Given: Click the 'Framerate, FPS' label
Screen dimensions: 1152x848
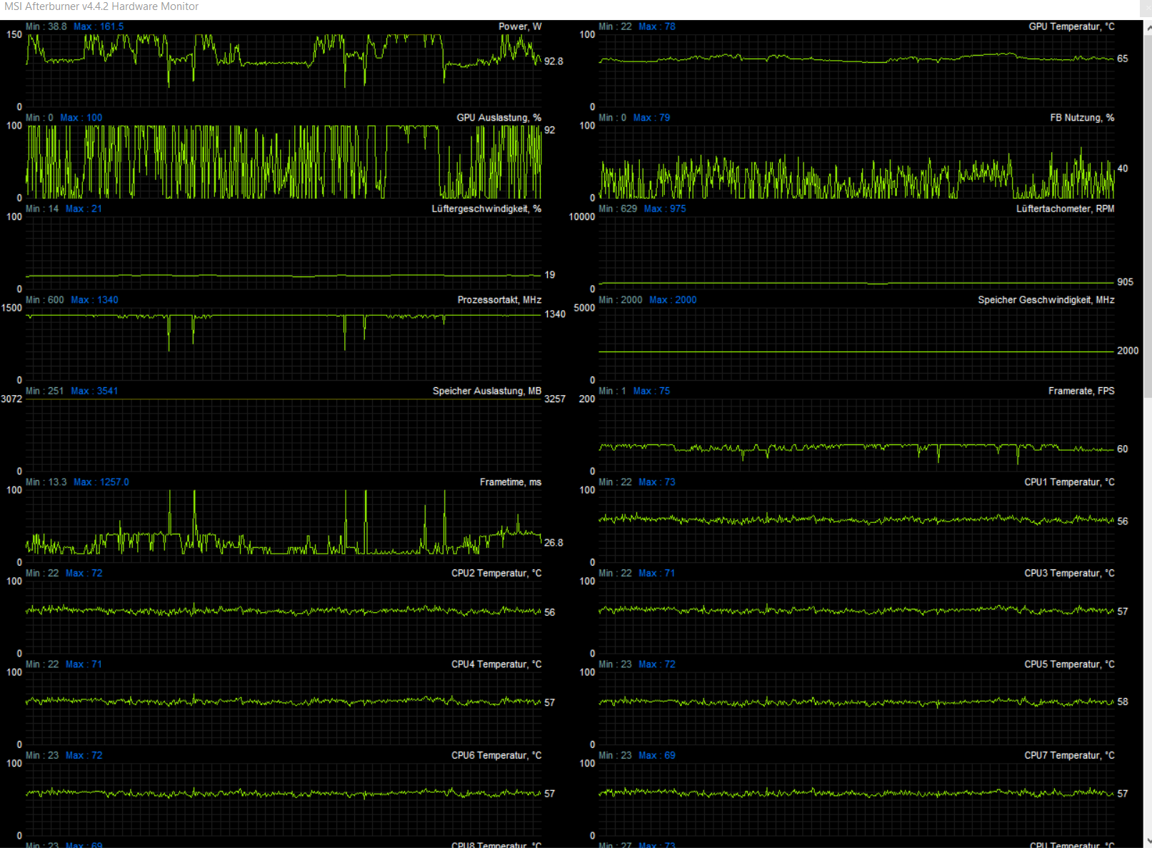Looking at the screenshot, I should (x=1081, y=391).
